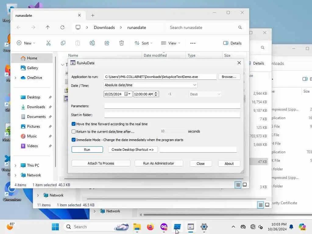Refresh the runasdate folder view
Viewport: 312px width, 234px height.
click(62, 27)
